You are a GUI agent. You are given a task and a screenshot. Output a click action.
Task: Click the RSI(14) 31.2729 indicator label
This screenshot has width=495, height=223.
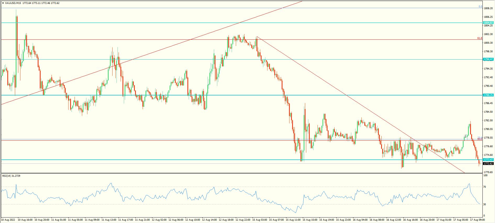pyautogui.click(x=11, y=176)
